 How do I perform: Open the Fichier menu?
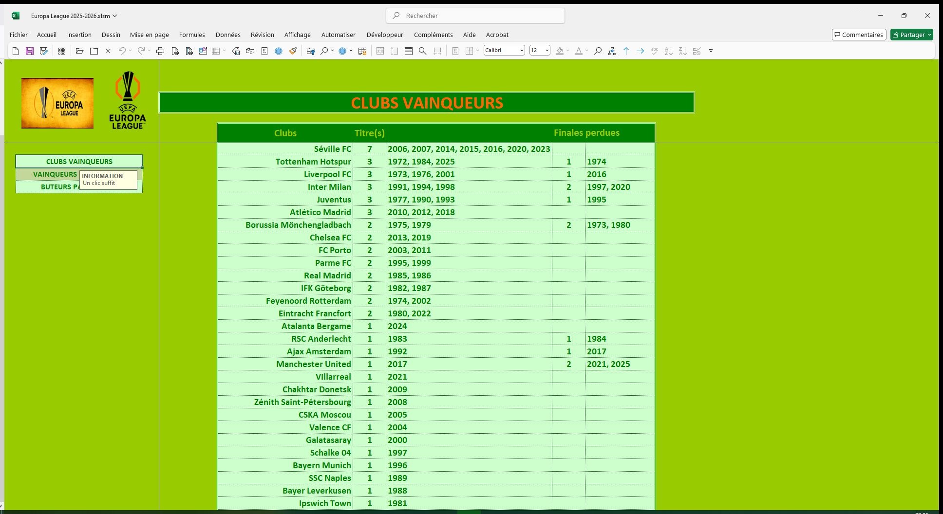click(x=19, y=35)
